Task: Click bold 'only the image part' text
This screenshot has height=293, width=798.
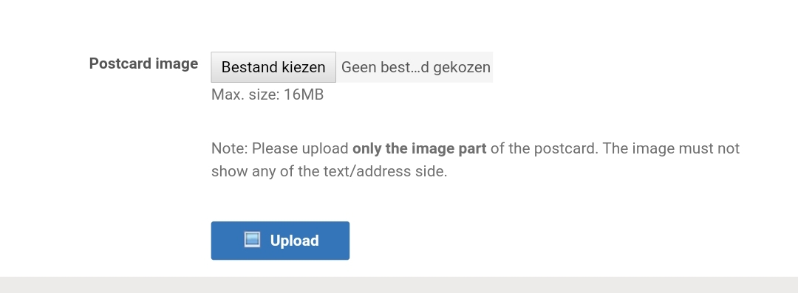Action: tap(420, 148)
